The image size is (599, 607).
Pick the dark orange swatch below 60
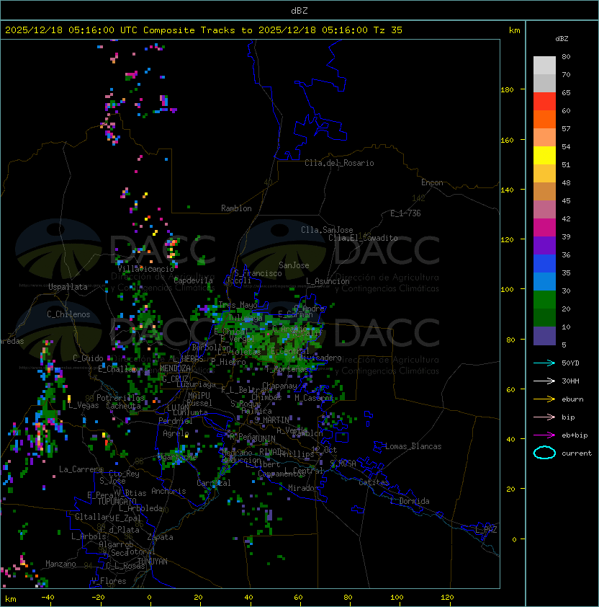click(x=544, y=120)
